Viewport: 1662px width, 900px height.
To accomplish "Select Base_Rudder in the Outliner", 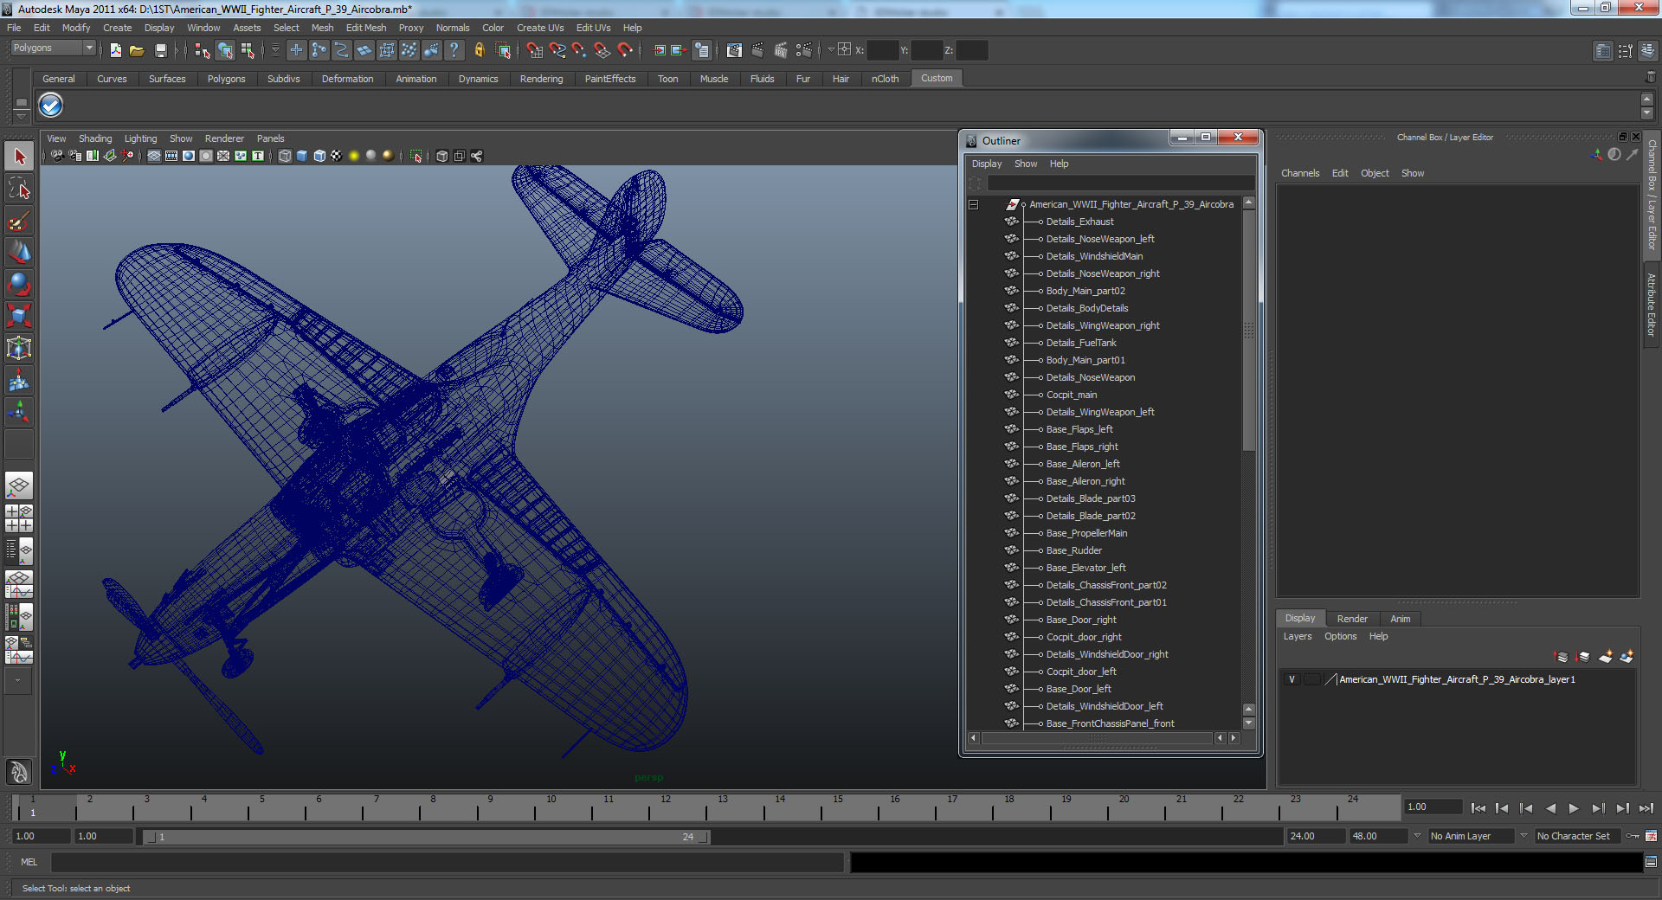I will 1073,550.
